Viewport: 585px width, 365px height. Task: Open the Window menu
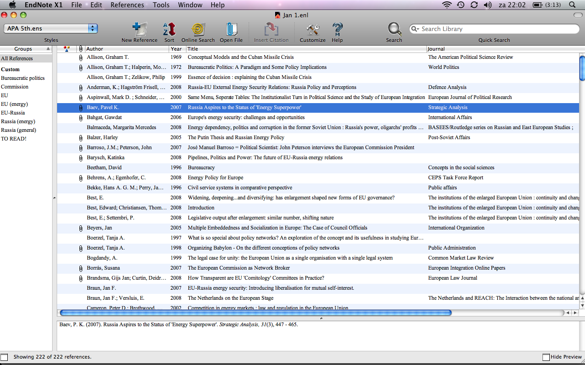(x=190, y=5)
